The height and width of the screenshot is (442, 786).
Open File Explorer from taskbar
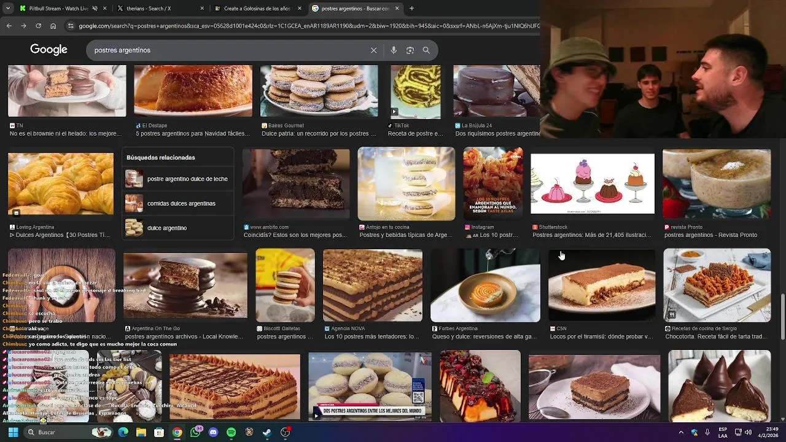[141, 432]
